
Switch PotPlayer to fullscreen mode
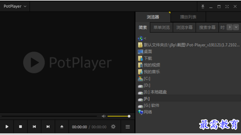227,6
